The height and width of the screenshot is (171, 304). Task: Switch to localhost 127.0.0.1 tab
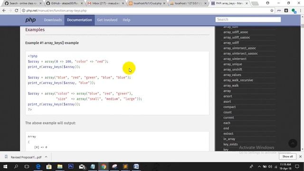click(x=188, y=3)
